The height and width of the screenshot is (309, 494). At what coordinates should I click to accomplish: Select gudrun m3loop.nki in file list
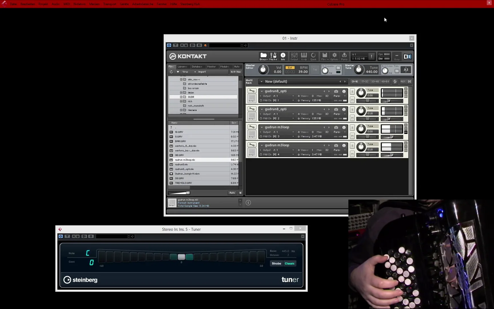pos(185,160)
